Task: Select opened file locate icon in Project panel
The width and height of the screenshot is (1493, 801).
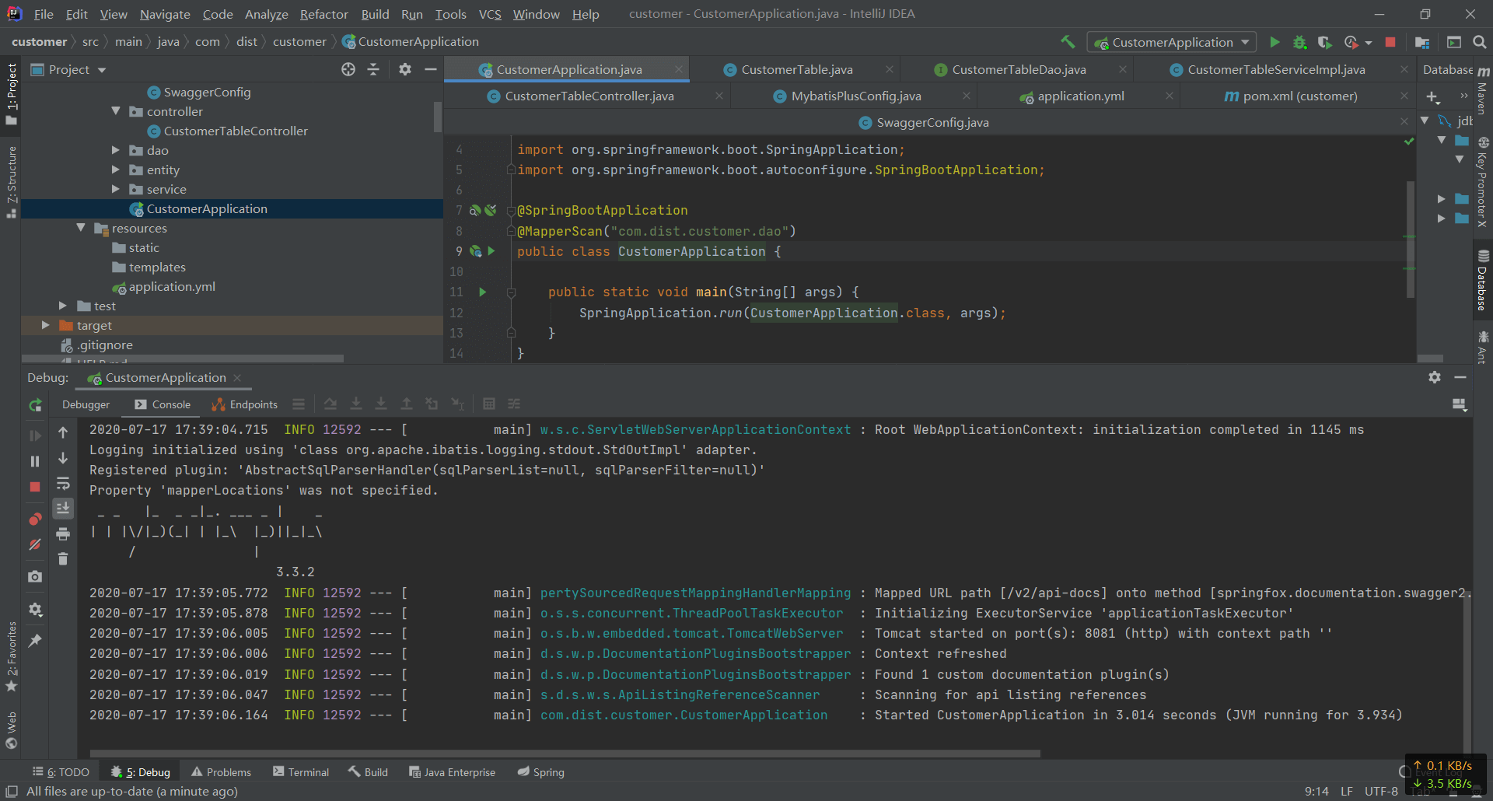Action: tap(348, 69)
